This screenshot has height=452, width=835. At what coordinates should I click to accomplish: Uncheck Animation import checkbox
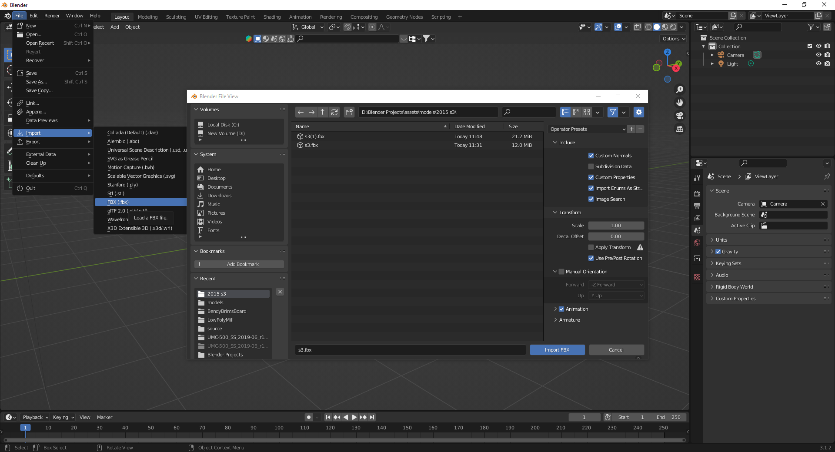coord(561,309)
